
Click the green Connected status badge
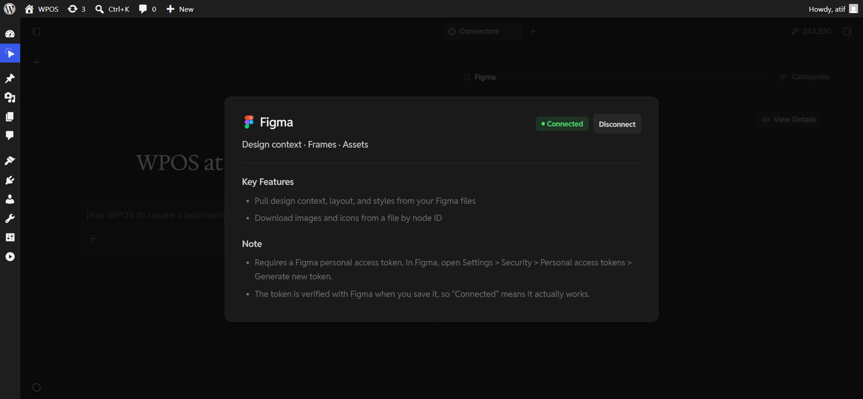point(562,124)
